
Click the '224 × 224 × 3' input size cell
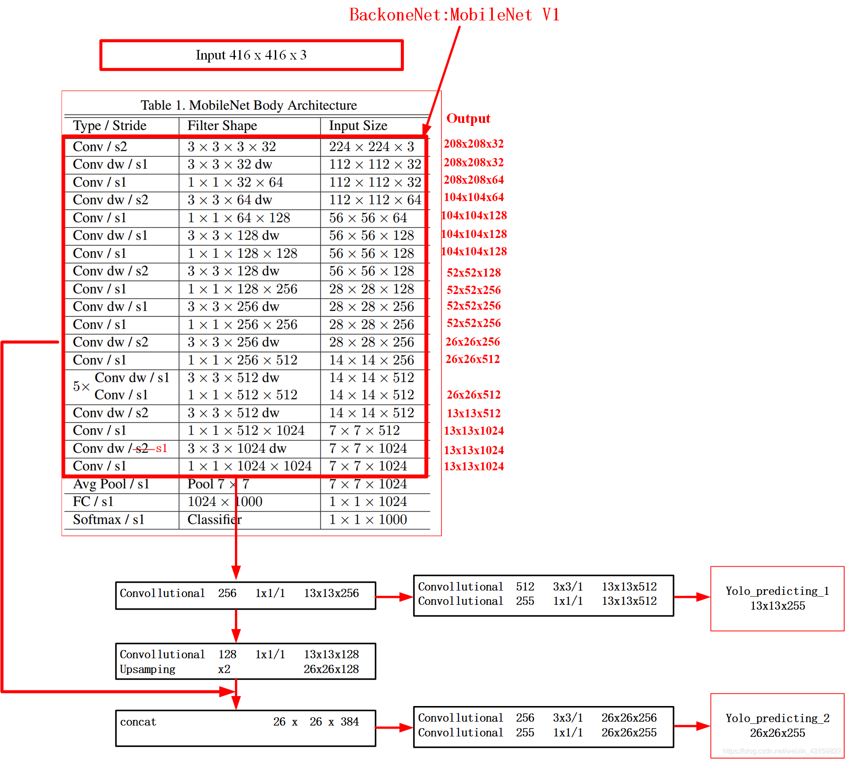tap(372, 147)
